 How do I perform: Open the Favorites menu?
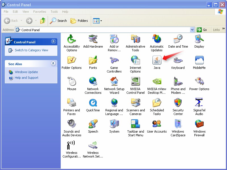pyautogui.click(x=39, y=12)
